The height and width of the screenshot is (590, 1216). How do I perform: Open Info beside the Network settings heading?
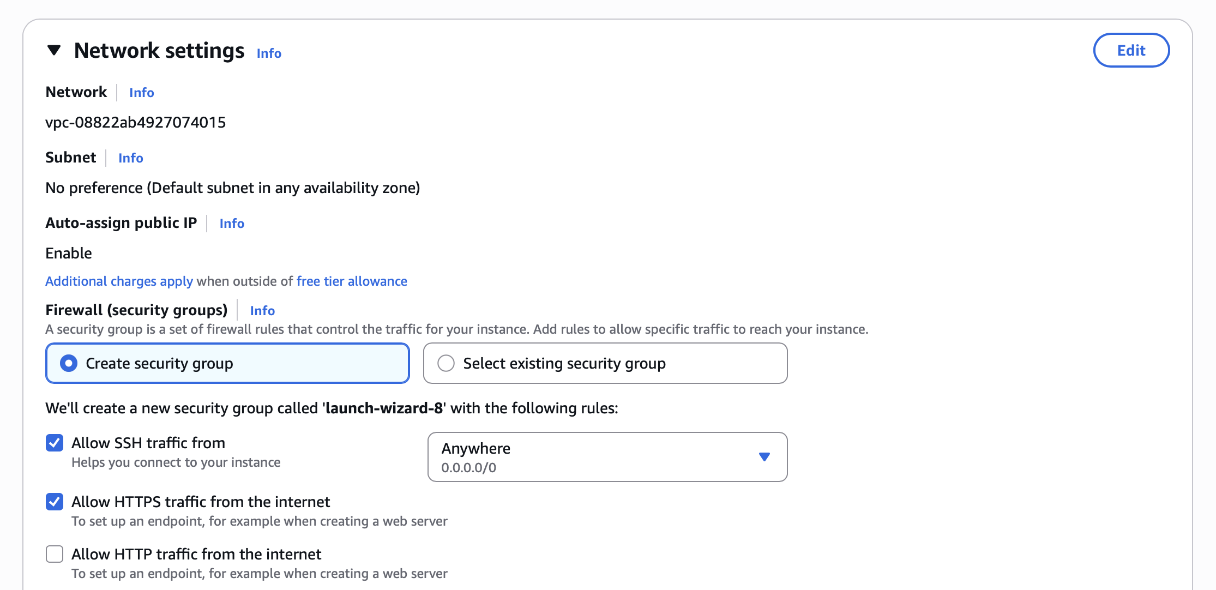[x=268, y=53]
